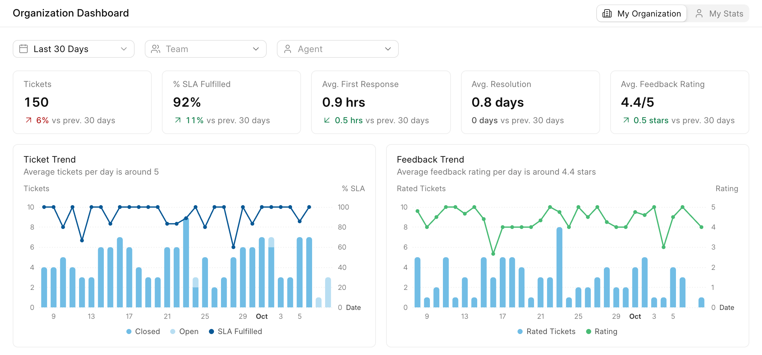This screenshot has height=355, width=762.
Task: Click the red up arrow in Tickets card
Action: click(29, 120)
